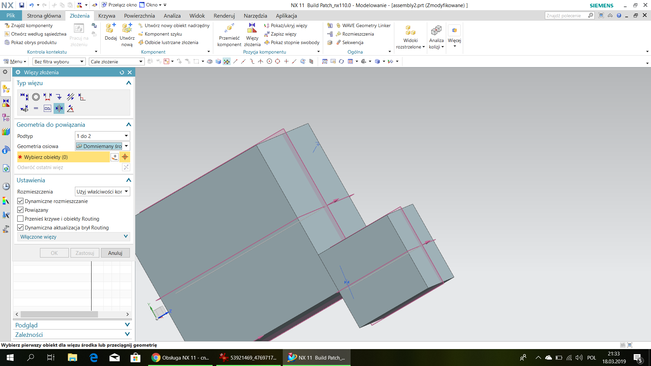Screen dimensions: 651x366
Task: Reset the Więzy złożenia dialog
Action: [122, 72]
